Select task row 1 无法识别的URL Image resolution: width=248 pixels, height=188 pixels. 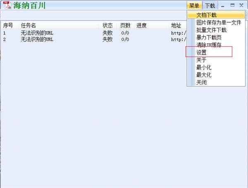pos(94,33)
